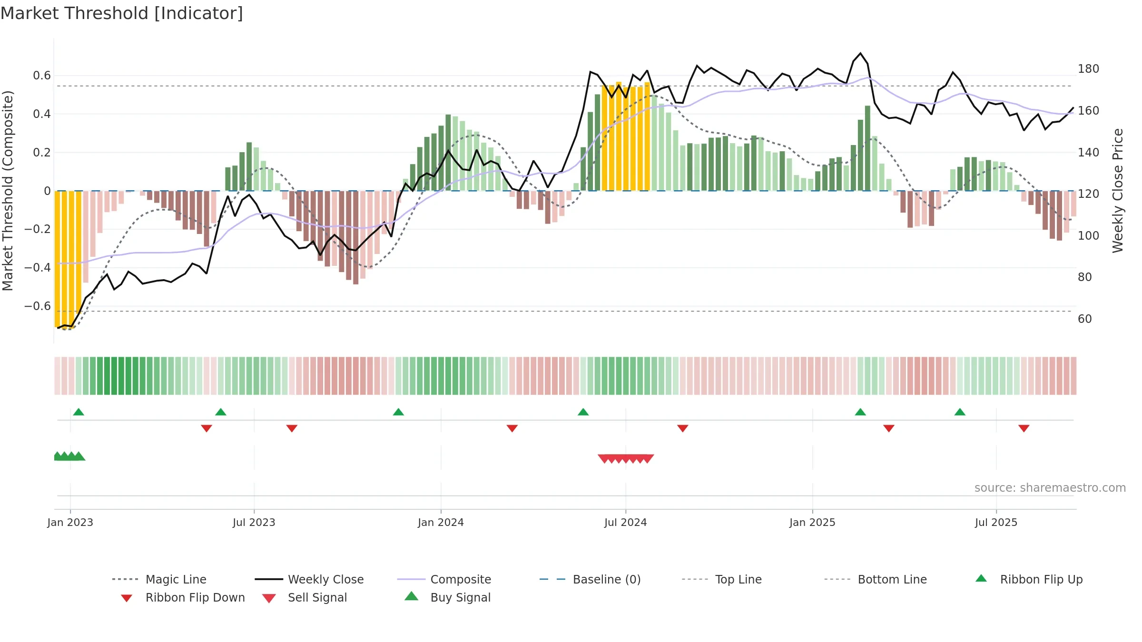Image resolution: width=1142 pixels, height=642 pixels.
Task: Click the 0.6 left axis tick label
Action: [x=42, y=76]
